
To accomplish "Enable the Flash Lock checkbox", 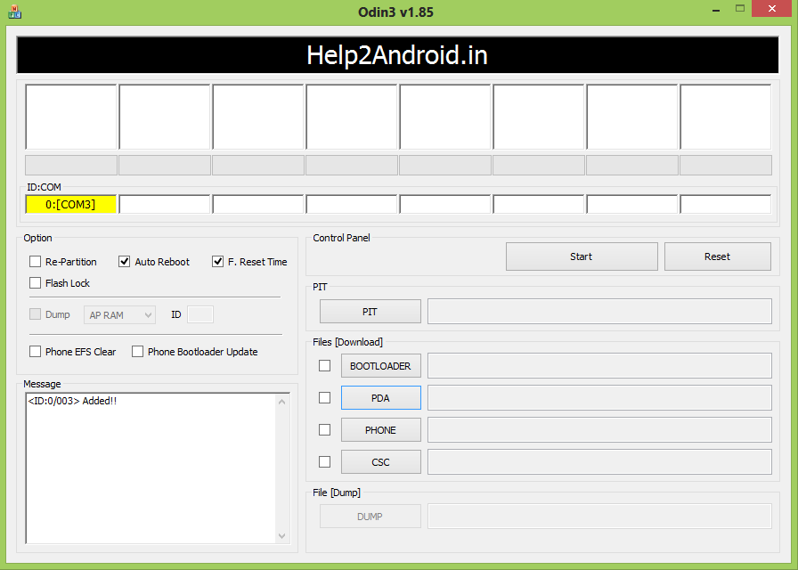I will click(x=35, y=283).
